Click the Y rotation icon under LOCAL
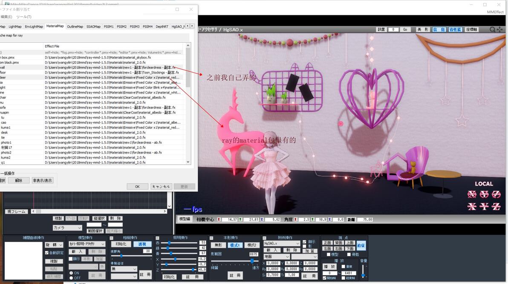 pos(484,194)
